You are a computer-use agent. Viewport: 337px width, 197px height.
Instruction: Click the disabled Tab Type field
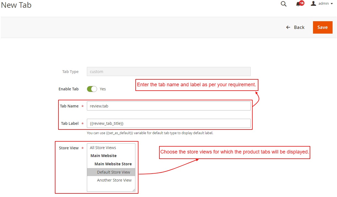[169, 71]
